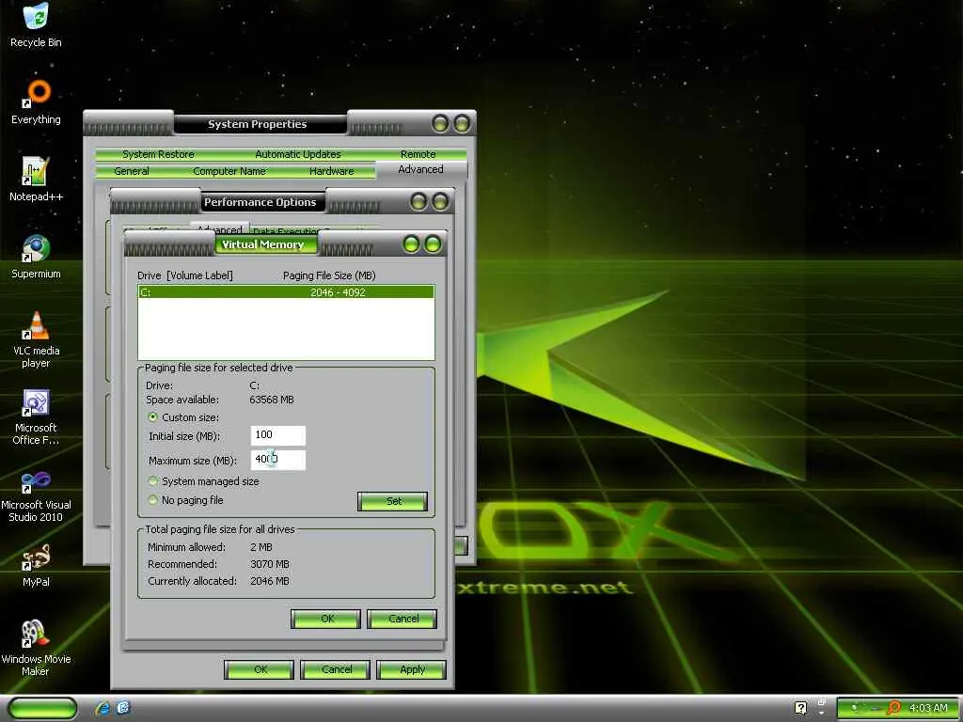Click the Space available value 63568 MB
Viewport: 963px width, 722px height.
tap(272, 400)
